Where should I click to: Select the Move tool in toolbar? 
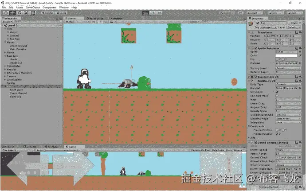pos(13,13)
